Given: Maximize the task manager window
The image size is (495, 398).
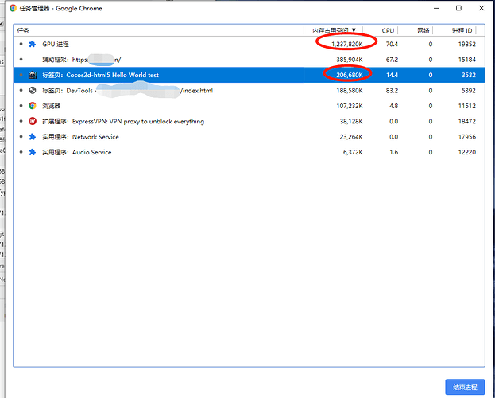Looking at the screenshot, I should tap(458, 8).
